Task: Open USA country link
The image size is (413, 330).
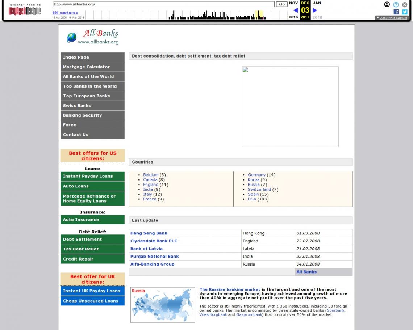Action: point(252,199)
